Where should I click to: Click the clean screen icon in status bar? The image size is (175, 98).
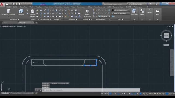[170, 94]
